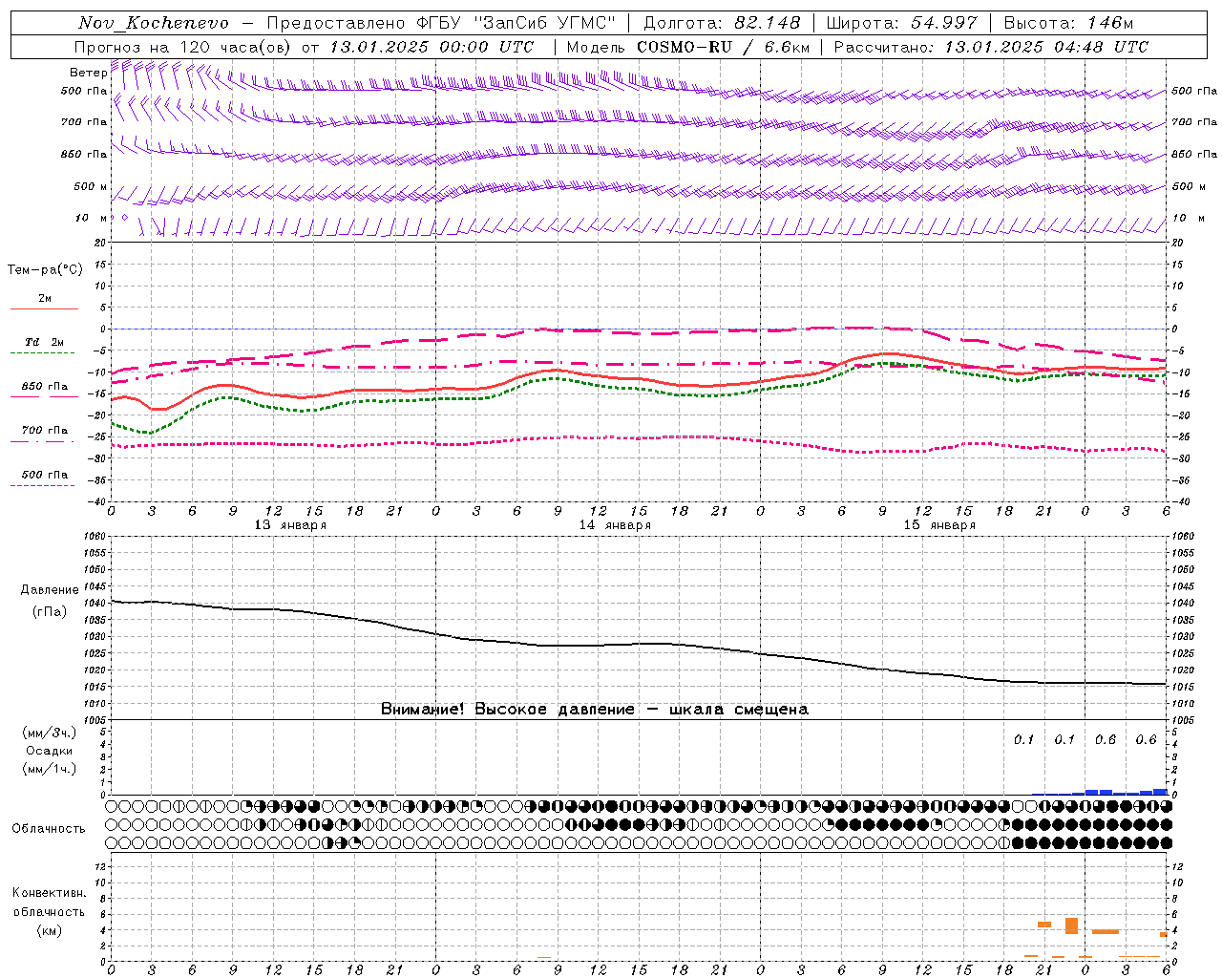The image size is (1222, 978).
Task: Click the model label COSMO-RU / 6.6км
Action: coord(724,47)
